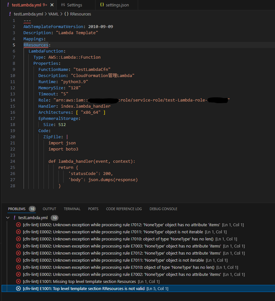Click the YAML breadcrumb segment
This screenshot has height=301, width=275.
(53, 14)
